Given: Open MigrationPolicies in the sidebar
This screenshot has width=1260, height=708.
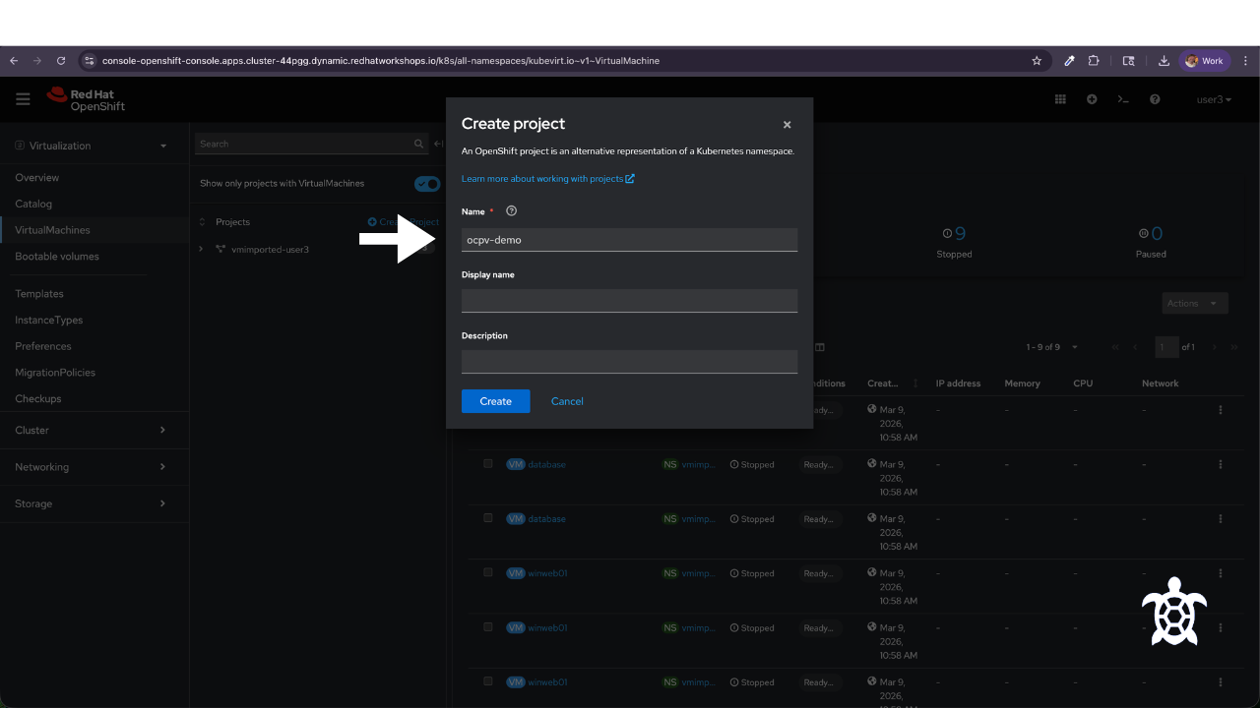Looking at the screenshot, I should tap(55, 373).
